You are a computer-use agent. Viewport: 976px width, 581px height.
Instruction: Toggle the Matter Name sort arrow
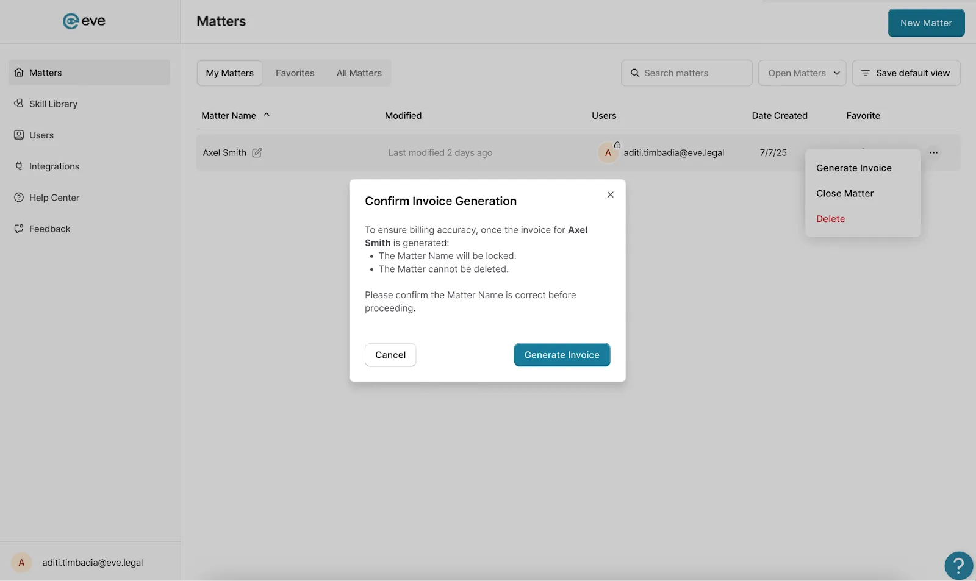[267, 114]
